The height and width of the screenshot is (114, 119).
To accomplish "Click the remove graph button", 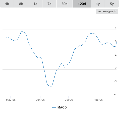I will point(107,11).
